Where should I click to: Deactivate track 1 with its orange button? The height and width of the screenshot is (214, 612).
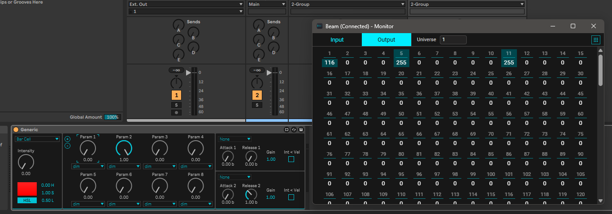(x=177, y=95)
